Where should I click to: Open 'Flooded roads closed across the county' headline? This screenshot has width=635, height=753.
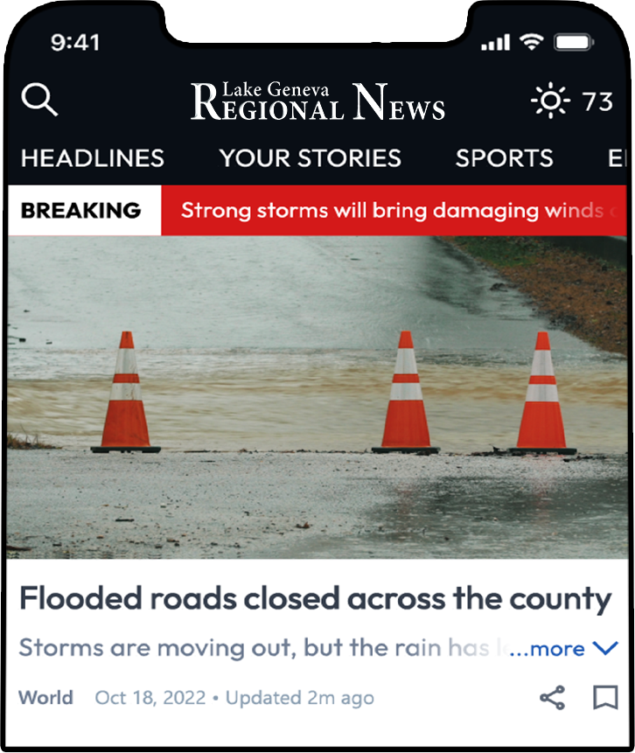pos(315,599)
